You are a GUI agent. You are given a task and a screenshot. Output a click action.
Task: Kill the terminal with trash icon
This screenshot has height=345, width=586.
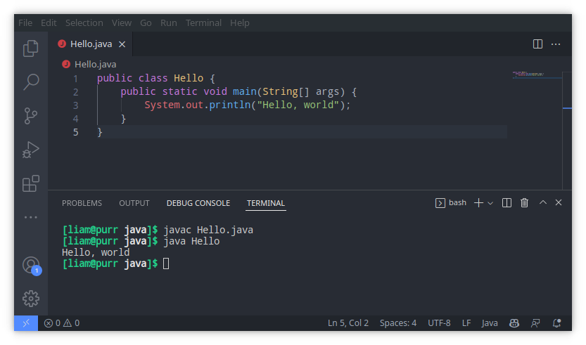click(524, 203)
